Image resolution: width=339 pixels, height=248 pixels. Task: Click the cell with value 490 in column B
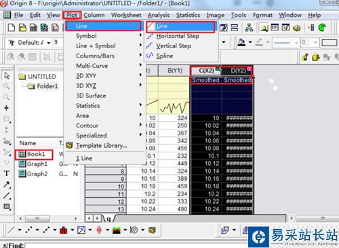[x=174, y=209]
